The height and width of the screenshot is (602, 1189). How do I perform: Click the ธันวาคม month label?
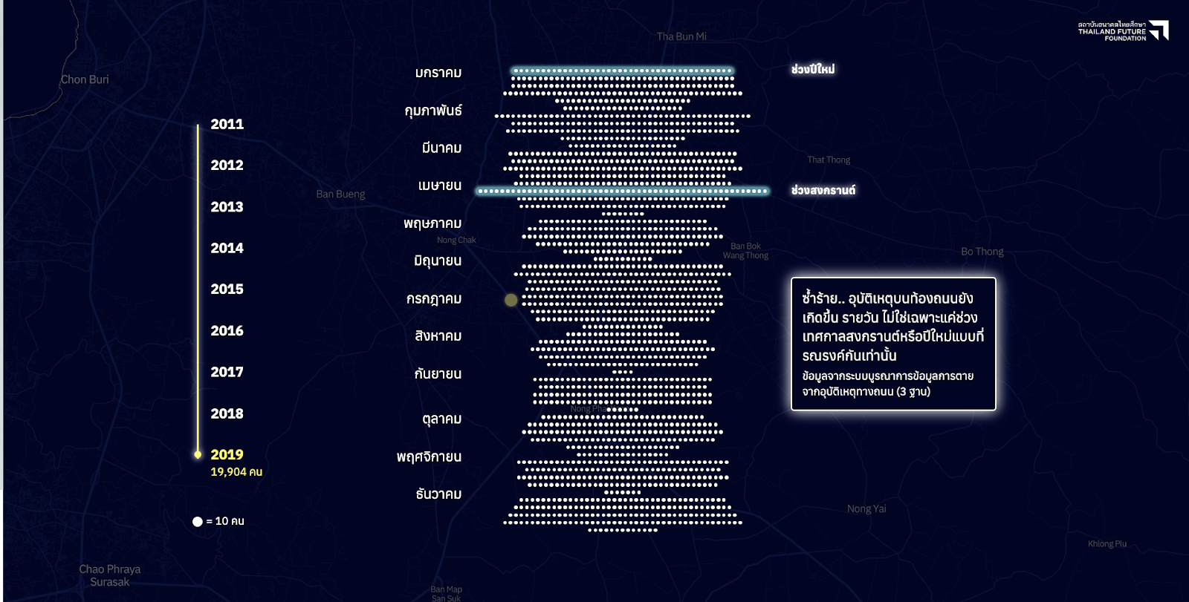pyautogui.click(x=438, y=494)
